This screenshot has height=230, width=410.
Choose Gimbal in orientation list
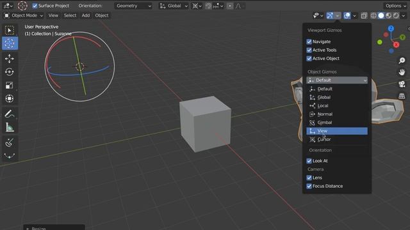coord(337,122)
